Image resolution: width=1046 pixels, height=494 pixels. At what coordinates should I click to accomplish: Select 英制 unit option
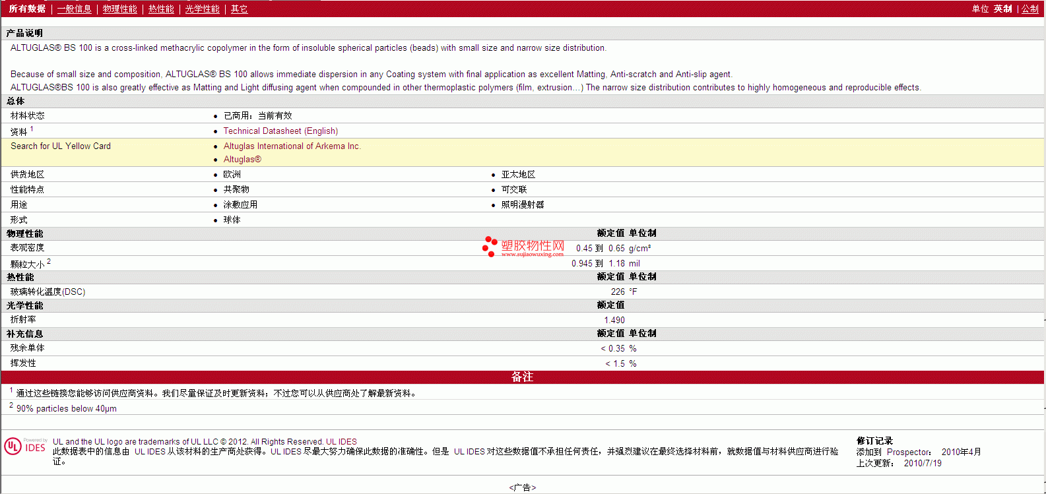1003,9
